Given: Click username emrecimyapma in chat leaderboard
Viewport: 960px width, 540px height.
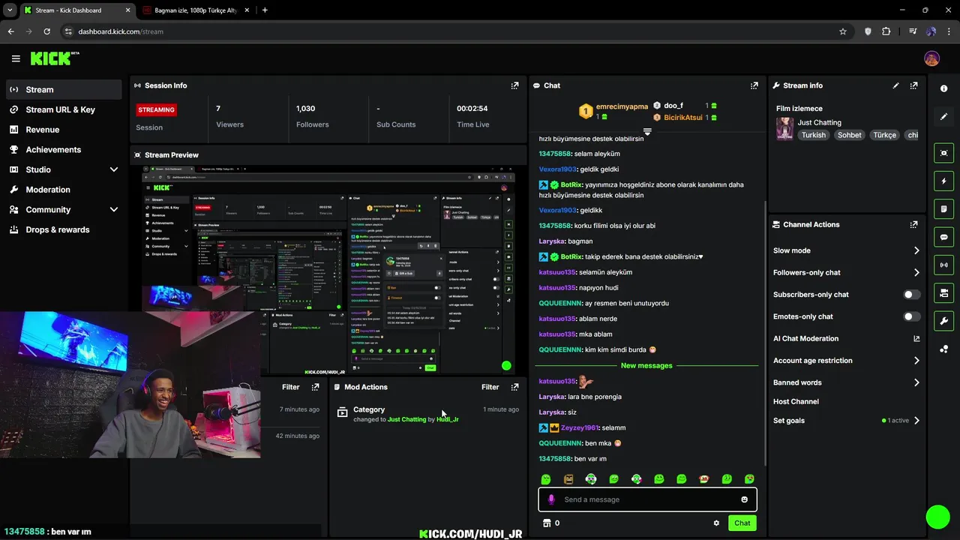Looking at the screenshot, I should [x=622, y=106].
